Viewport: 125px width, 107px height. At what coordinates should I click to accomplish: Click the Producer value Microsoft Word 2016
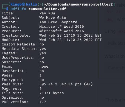point(62,31)
